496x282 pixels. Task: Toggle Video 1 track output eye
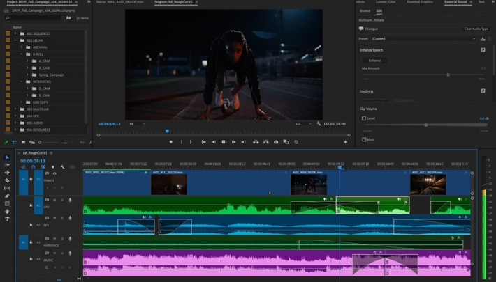[x=54, y=173]
